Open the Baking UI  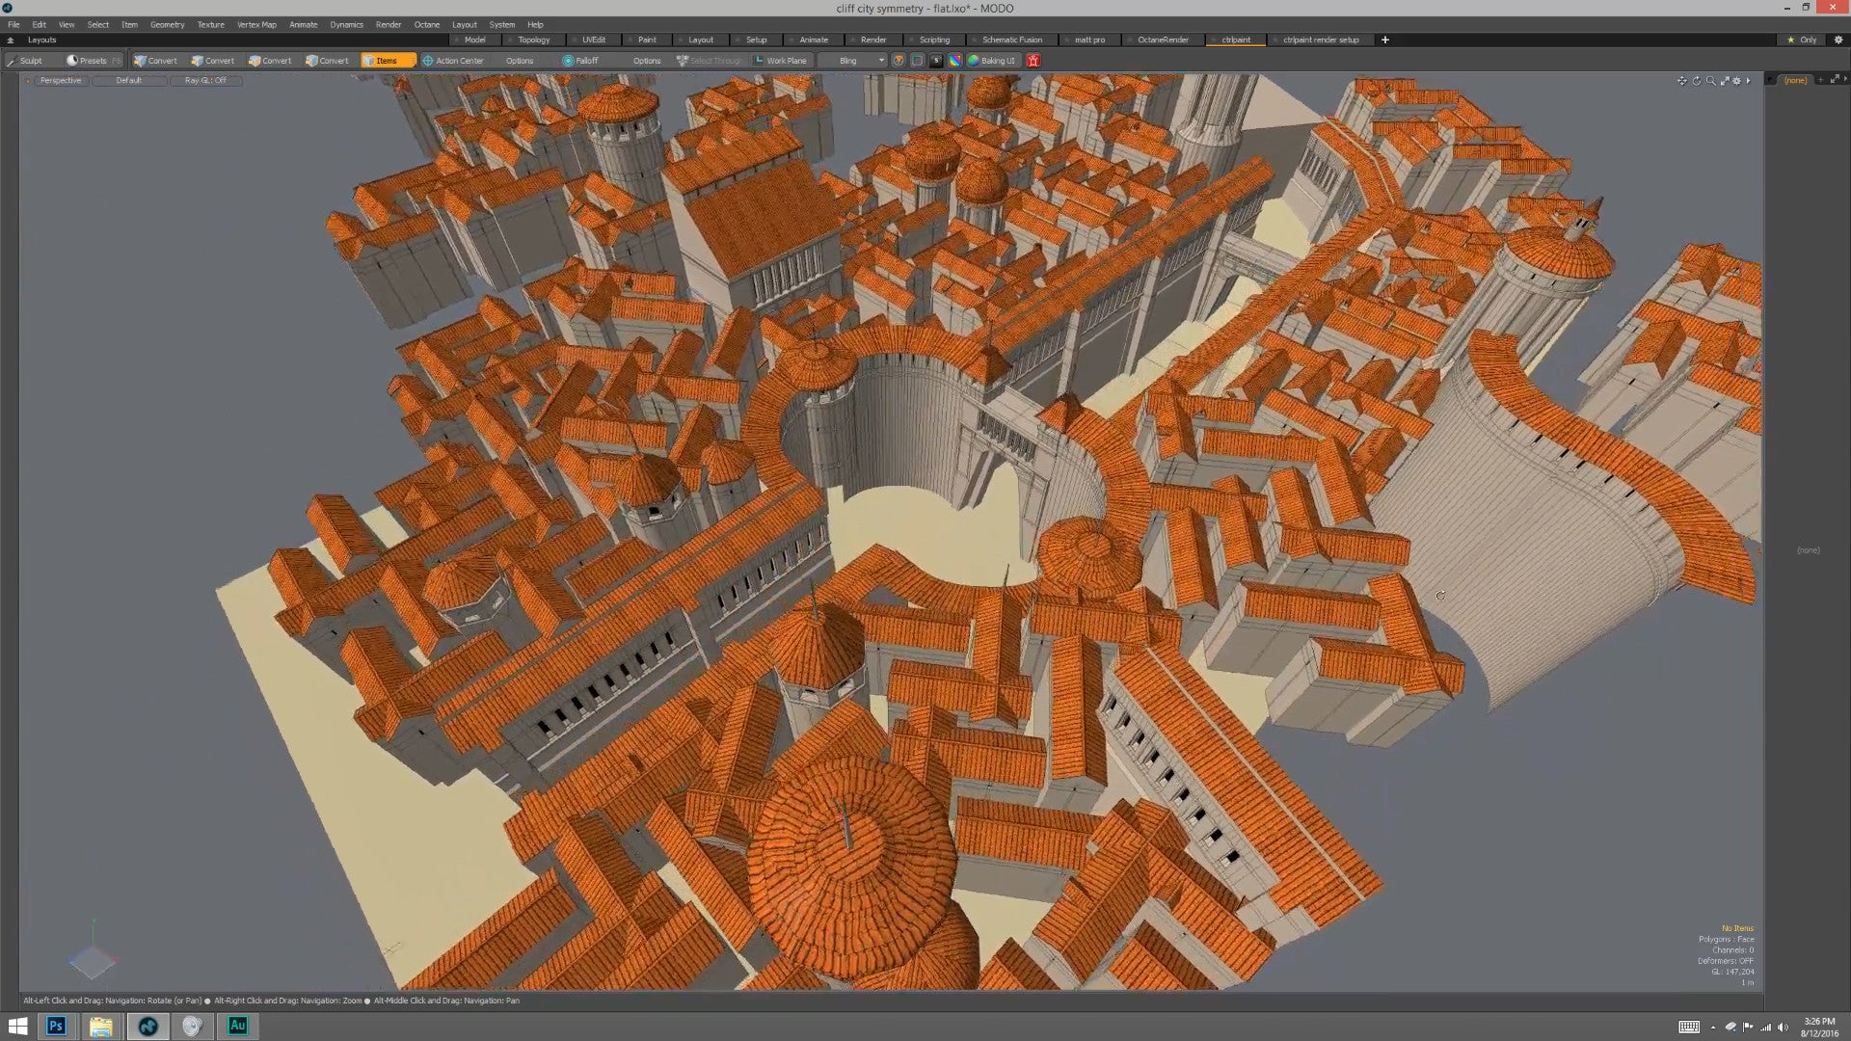992,60
